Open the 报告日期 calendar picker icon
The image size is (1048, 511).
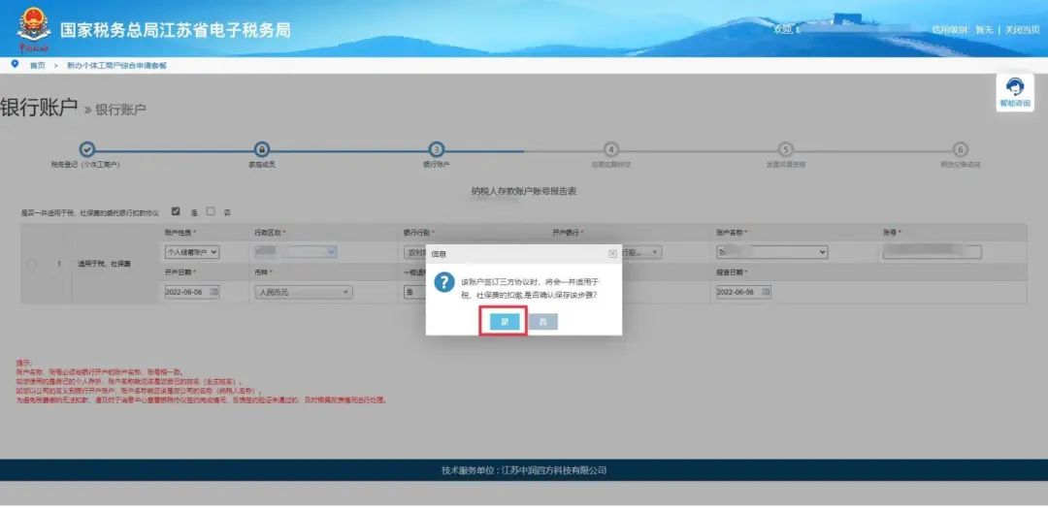click(x=766, y=292)
